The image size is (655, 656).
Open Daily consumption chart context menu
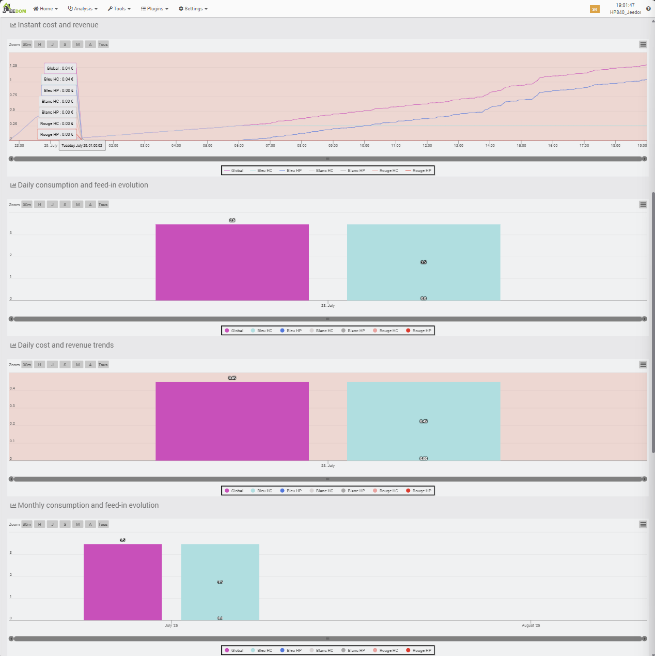click(x=643, y=205)
